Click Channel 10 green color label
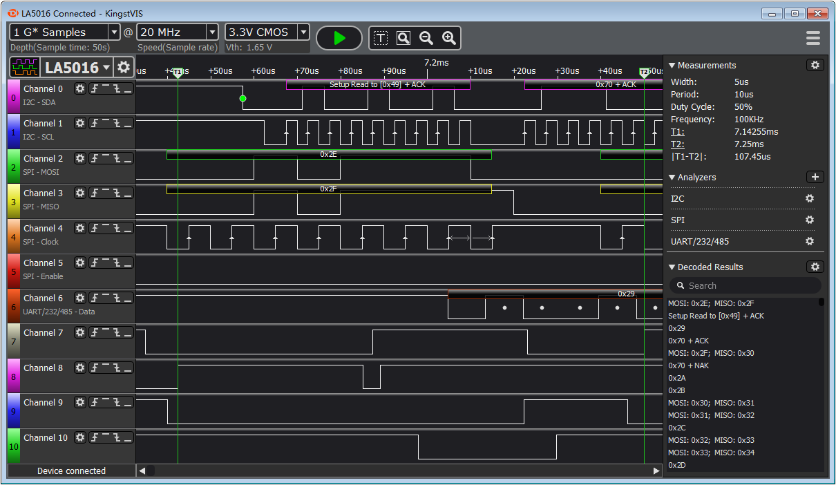Image resolution: width=836 pixels, height=485 pixels. click(14, 445)
